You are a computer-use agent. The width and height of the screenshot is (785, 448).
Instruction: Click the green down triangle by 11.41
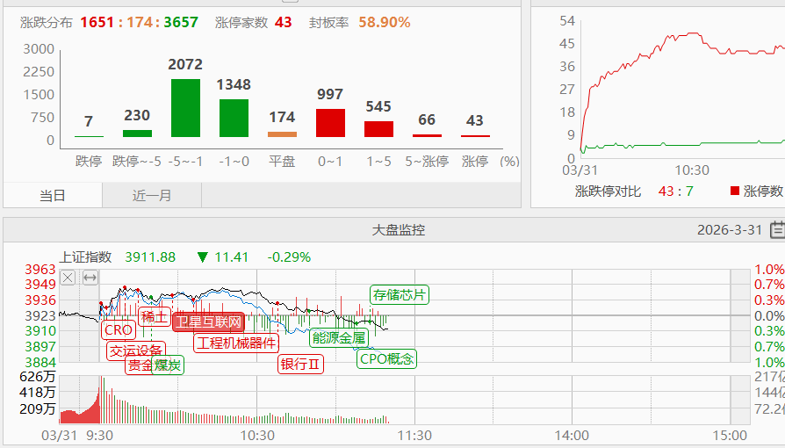pos(203,257)
